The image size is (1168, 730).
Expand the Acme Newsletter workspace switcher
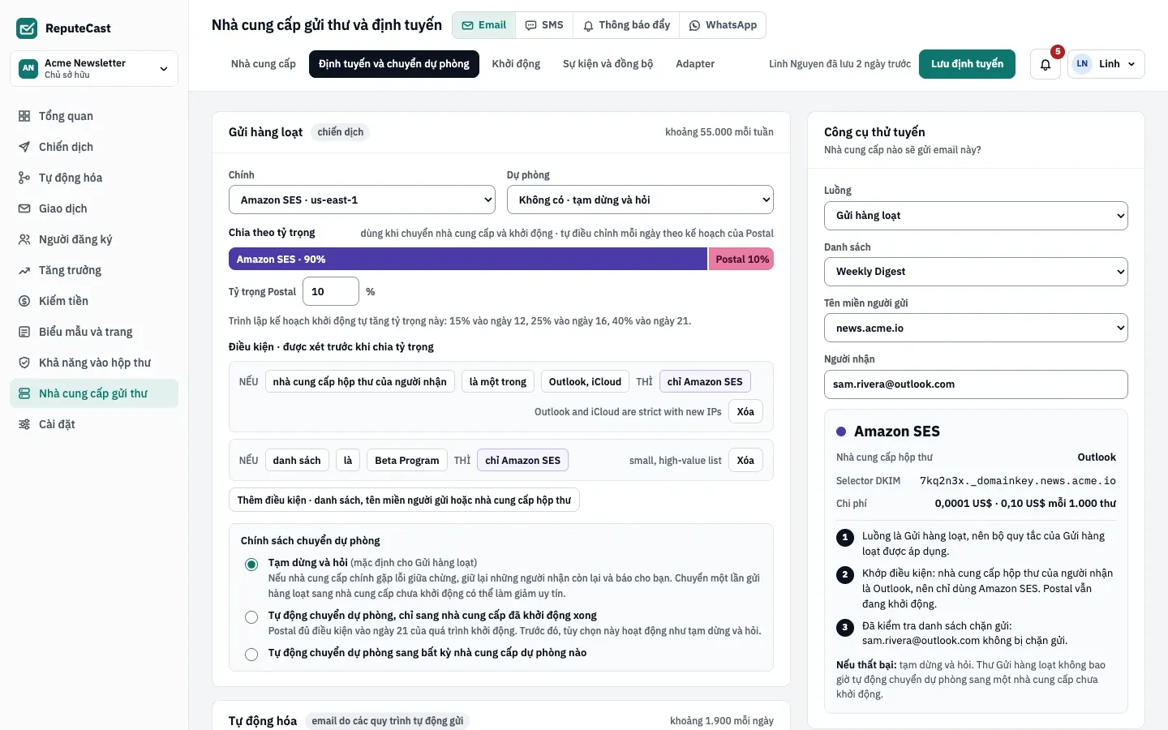click(x=94, y=68)
